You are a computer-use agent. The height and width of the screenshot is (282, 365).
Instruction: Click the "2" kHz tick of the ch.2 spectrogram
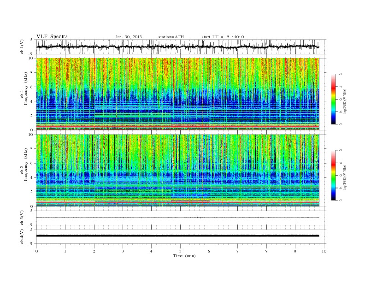click(x=32, y=192)
